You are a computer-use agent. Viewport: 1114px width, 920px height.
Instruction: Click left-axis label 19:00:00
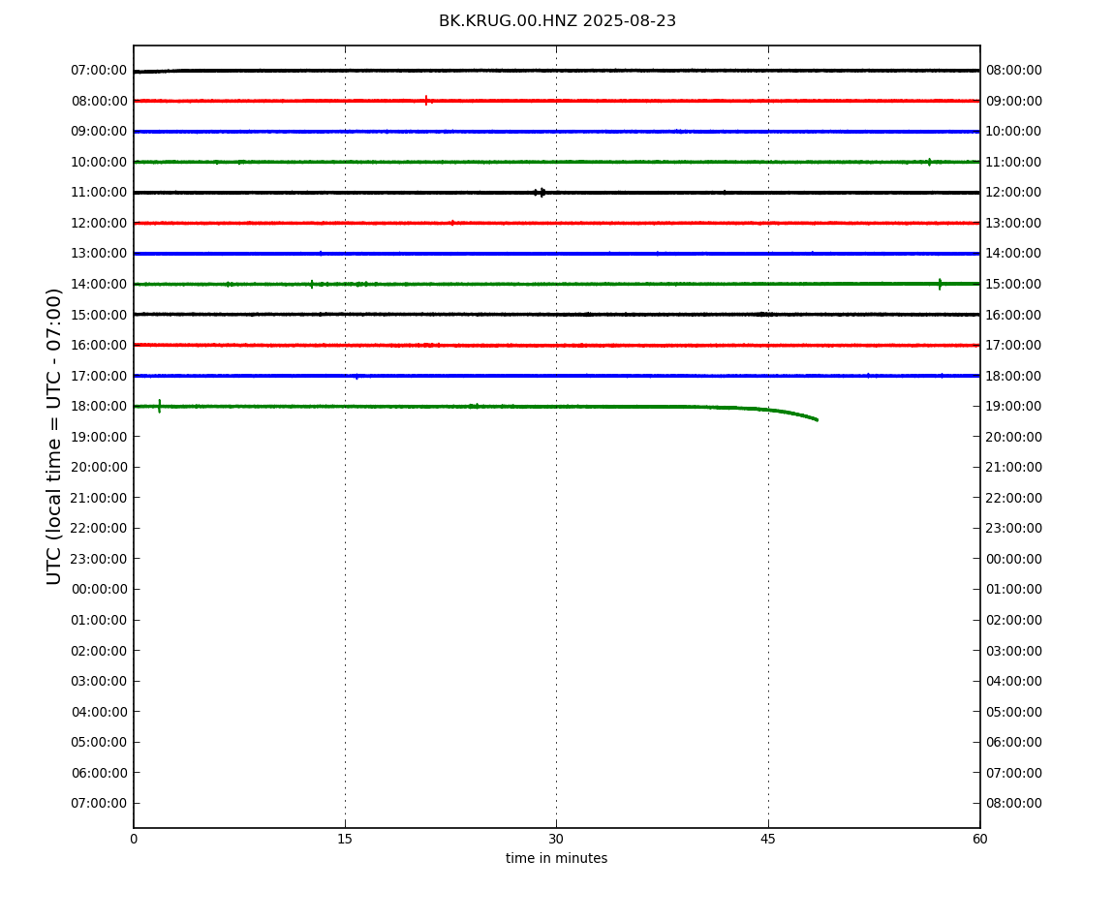[x=100, y=437]
